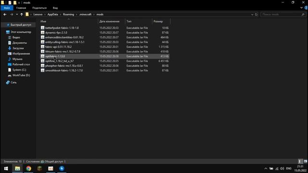Viewport: 308px width, 173px height.
Task: Expand address bar history dropdown
Action: click(252, 14)
